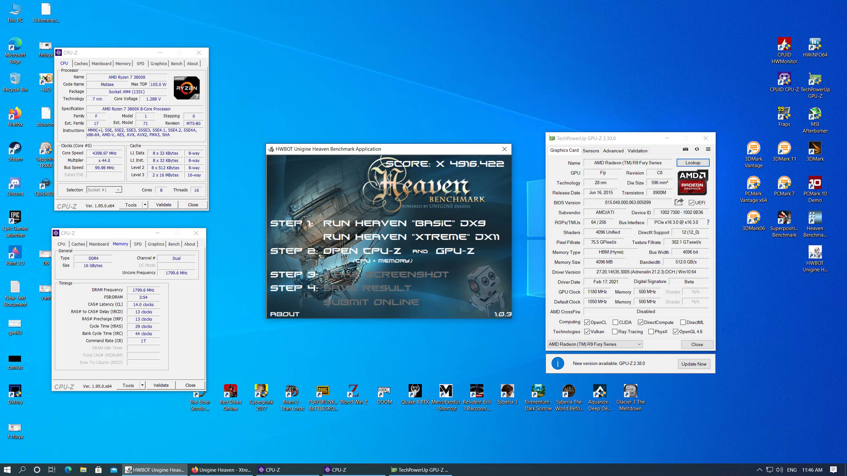Click the BIOS export share icon in GPU-Z
The height and width of the screenshot is (476, 847).
tap(679, 202)
